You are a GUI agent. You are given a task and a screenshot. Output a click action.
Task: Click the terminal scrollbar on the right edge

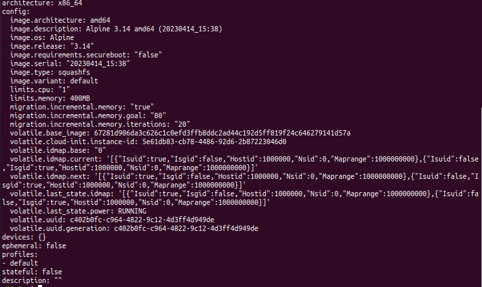pyautogui.click(x=481, y=197)
